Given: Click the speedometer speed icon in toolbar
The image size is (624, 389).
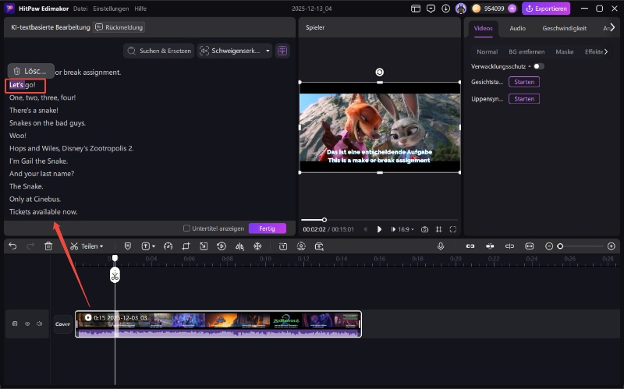Looking at the screenshot, I should click(167, 246).
